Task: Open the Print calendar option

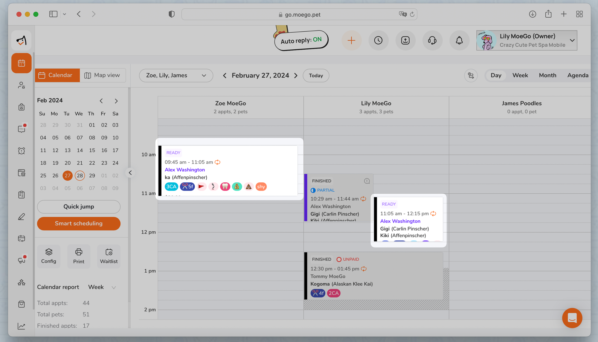Action: pyautogui.click(x=79, y=256)
